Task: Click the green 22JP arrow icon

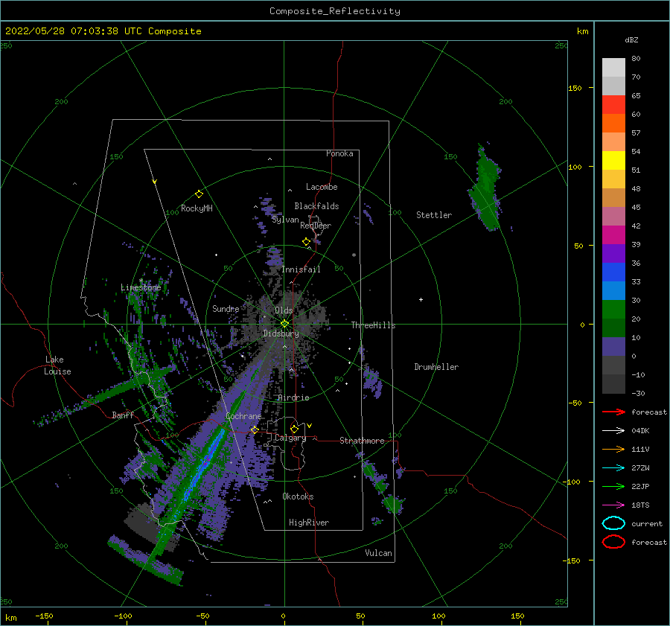Action: tap(613, 486)
